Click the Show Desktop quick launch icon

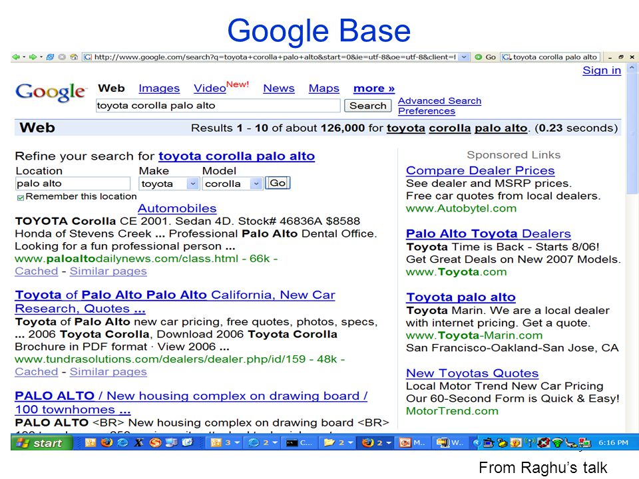pyautogui.click(x=171, y=442)
